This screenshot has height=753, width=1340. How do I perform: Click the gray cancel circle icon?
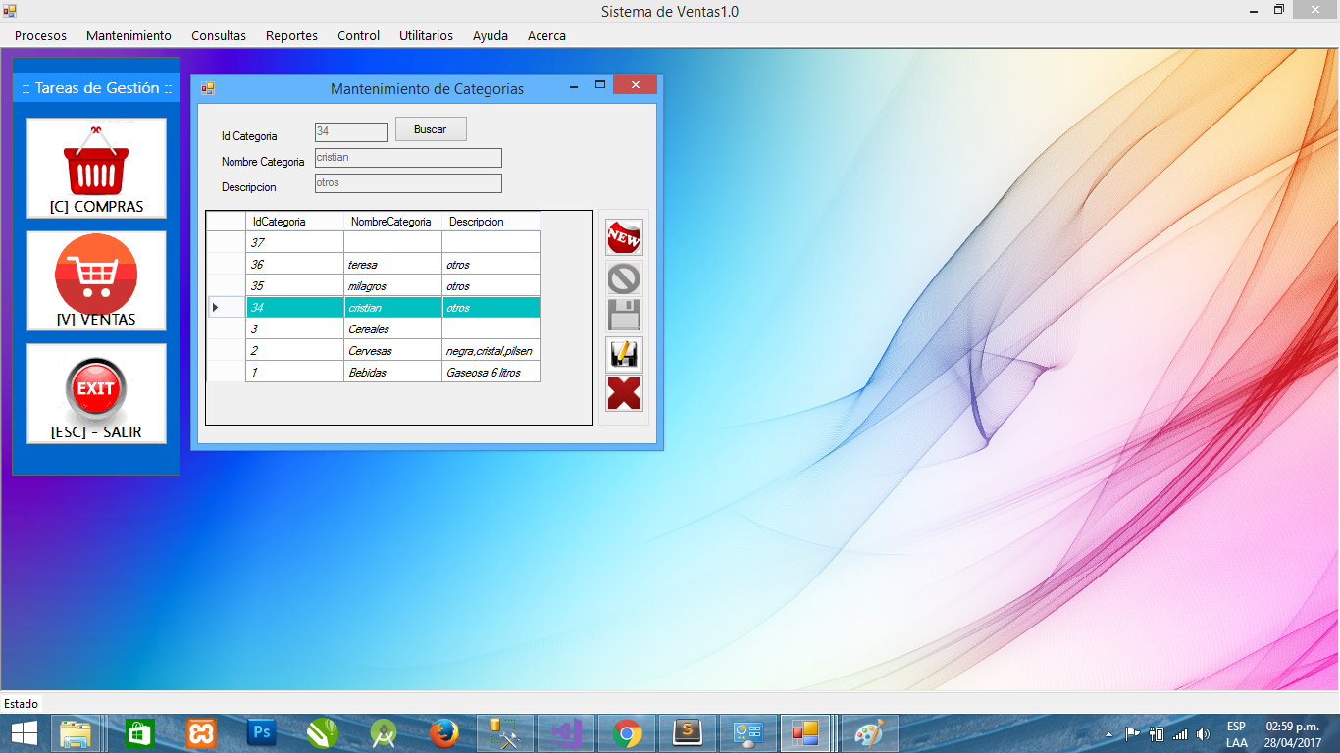coord(624,278)
